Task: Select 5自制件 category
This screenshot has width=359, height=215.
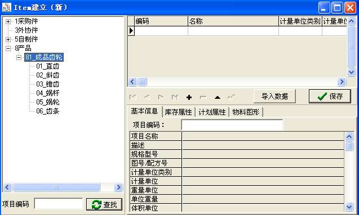Action: click(26, 39)
